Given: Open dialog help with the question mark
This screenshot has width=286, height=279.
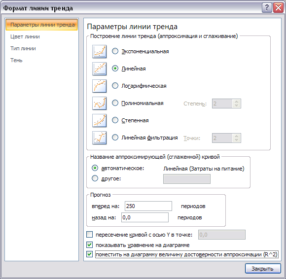Looking at the screenshot, I should click(x=267, y=8).
